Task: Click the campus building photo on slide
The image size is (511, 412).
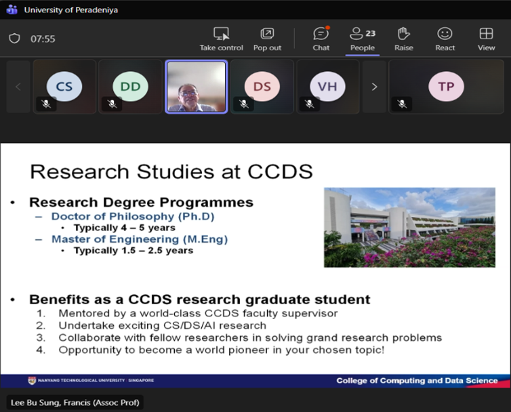Action: pos(409,227)
